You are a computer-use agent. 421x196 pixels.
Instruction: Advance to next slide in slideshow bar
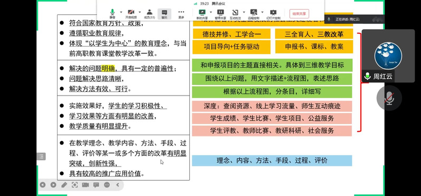53,185
